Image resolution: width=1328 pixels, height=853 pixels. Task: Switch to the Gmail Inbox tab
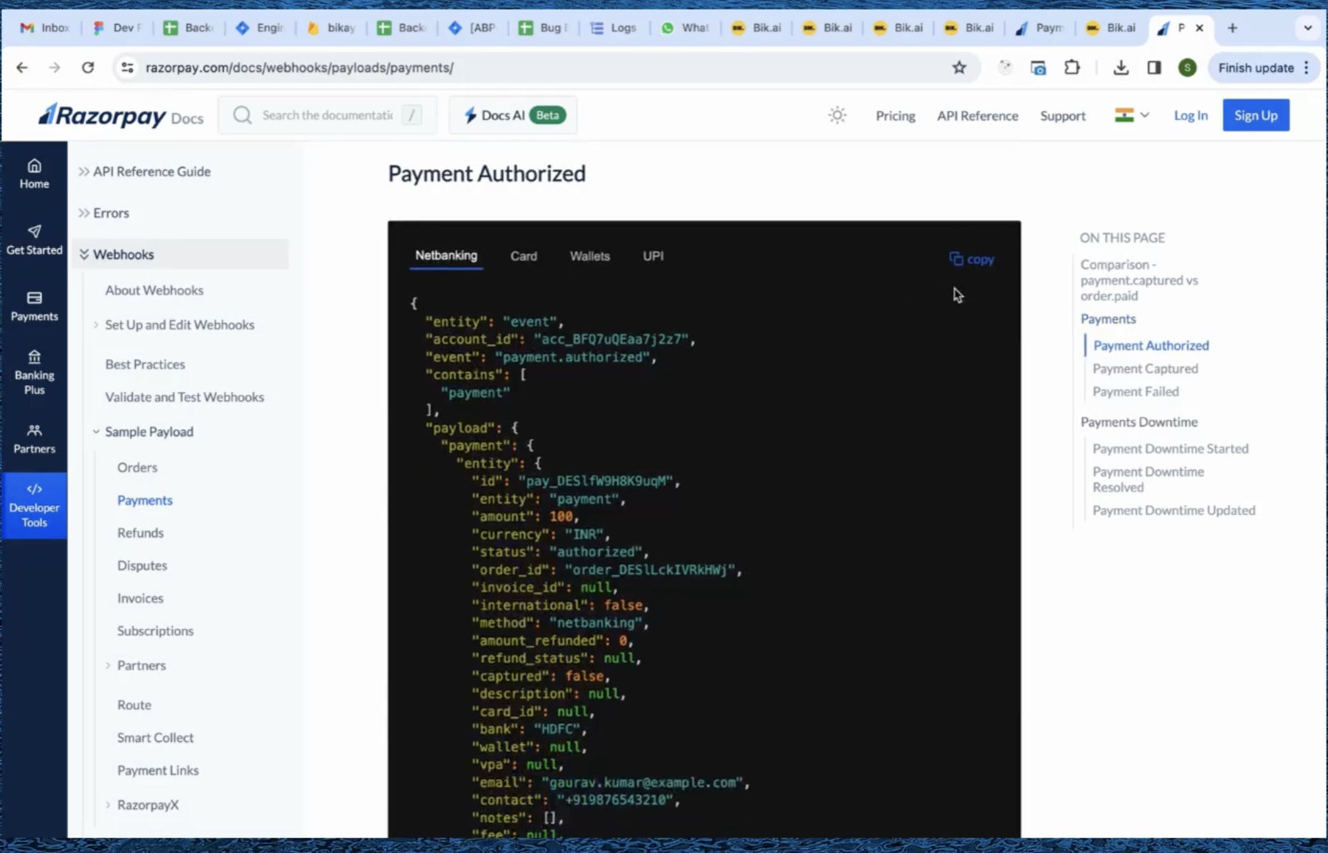point(44,28)
